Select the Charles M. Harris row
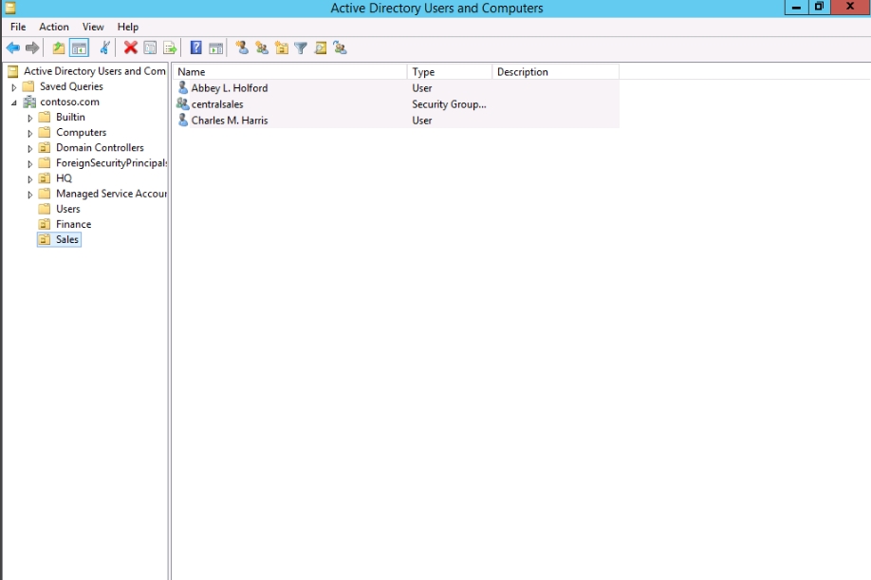 397,120
